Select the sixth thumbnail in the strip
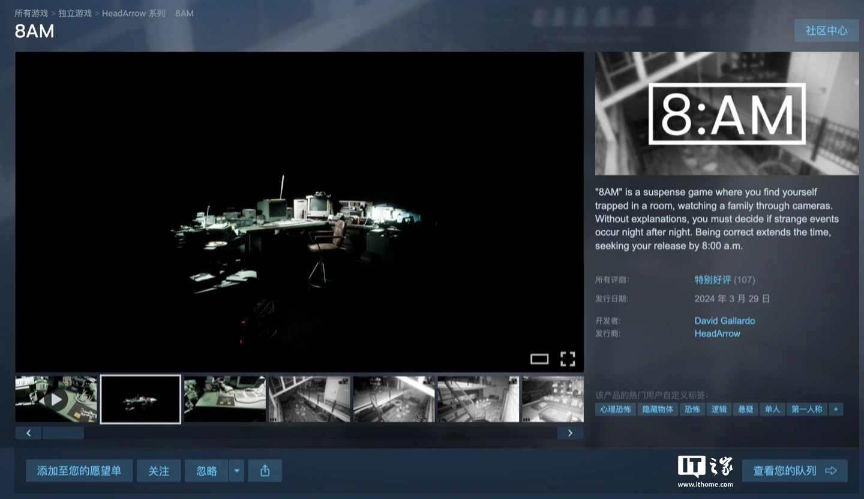The height and width of the screenshot is (499, 864). 478,399
